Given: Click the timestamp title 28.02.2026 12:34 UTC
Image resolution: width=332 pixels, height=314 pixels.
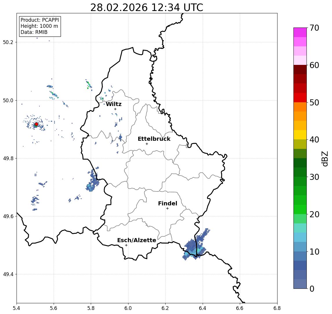Looking at the screenshot, I should point(147,8).
